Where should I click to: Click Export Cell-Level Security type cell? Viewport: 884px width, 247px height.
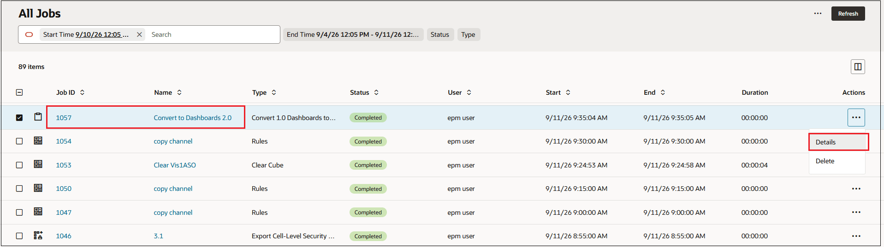pyautogui.click(x=293, y=236)
